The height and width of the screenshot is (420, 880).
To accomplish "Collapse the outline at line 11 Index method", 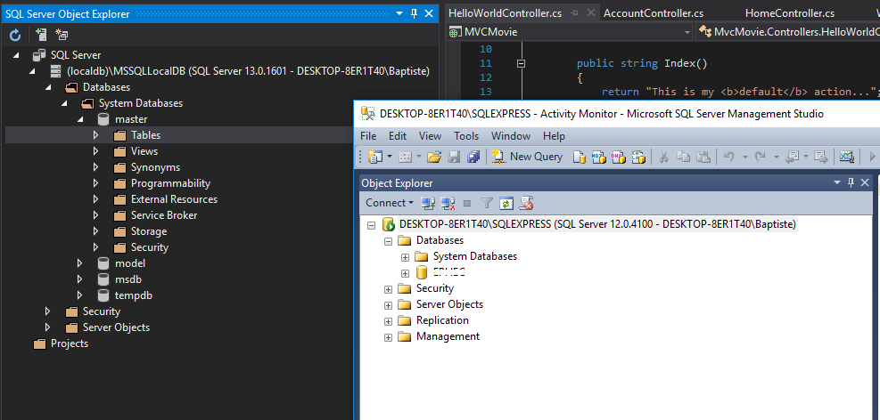I will (521, 64).
